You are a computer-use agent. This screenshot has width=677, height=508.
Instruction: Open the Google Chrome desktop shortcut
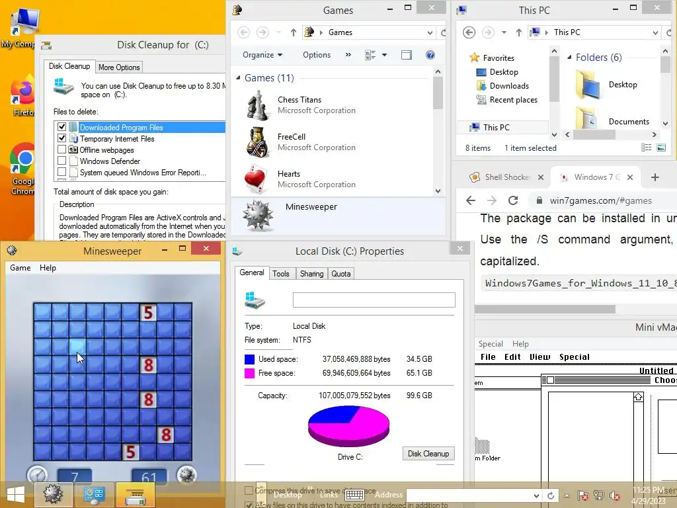22,169
